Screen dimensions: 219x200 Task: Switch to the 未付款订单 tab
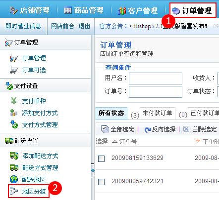coord(158,113)
